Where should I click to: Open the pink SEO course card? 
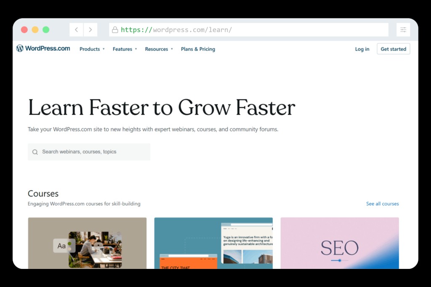[340, 243]
